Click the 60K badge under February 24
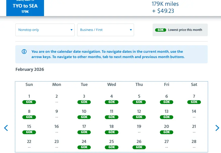Image resolution: width=221 pixels, height=153 pixels. (x=84, y=147)
